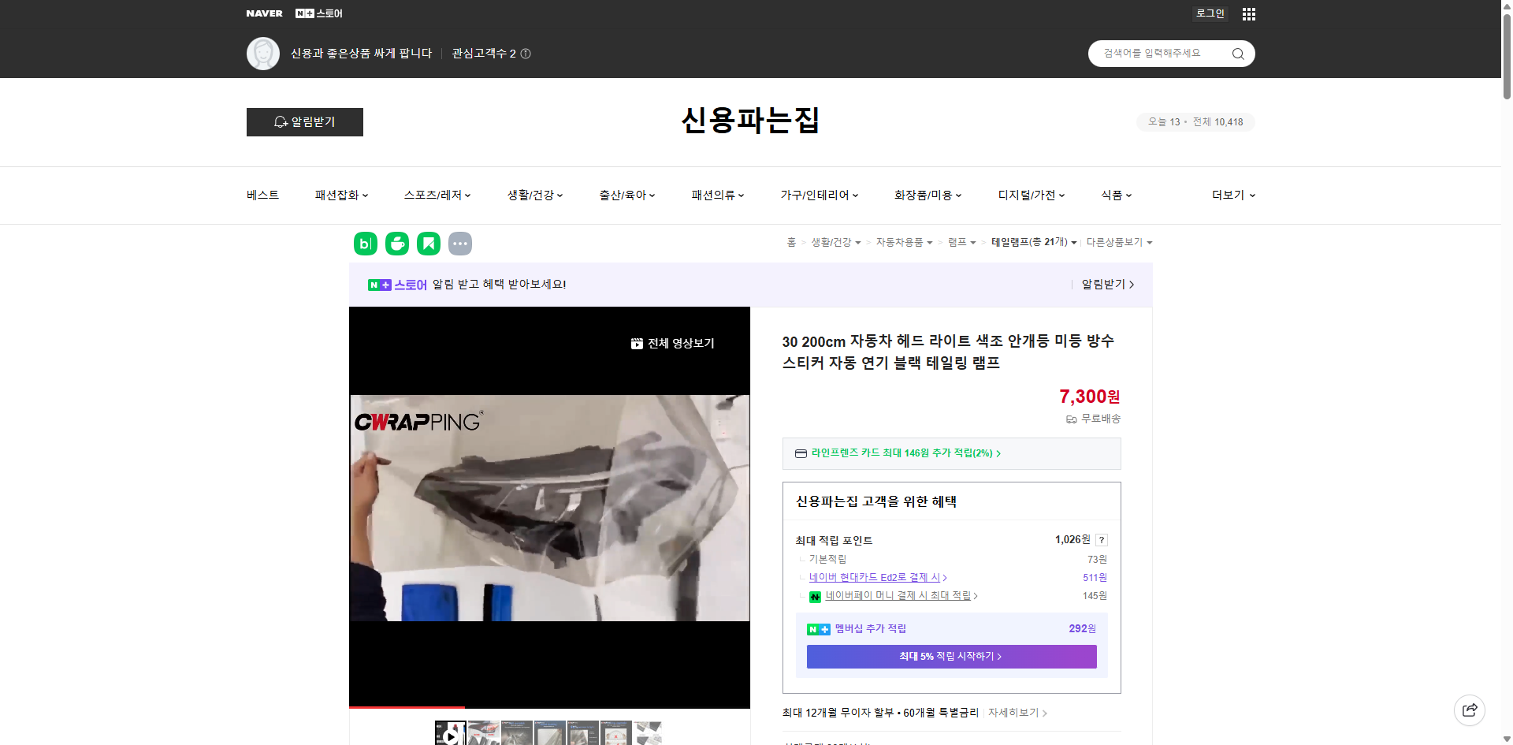Select the 식품 category menu
Screen dimensions: 1513x745
pyautogui.click(x=1115, y=195)
